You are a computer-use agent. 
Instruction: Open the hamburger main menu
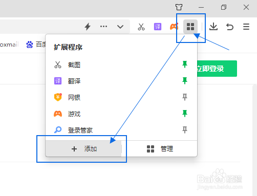point(246,27)
